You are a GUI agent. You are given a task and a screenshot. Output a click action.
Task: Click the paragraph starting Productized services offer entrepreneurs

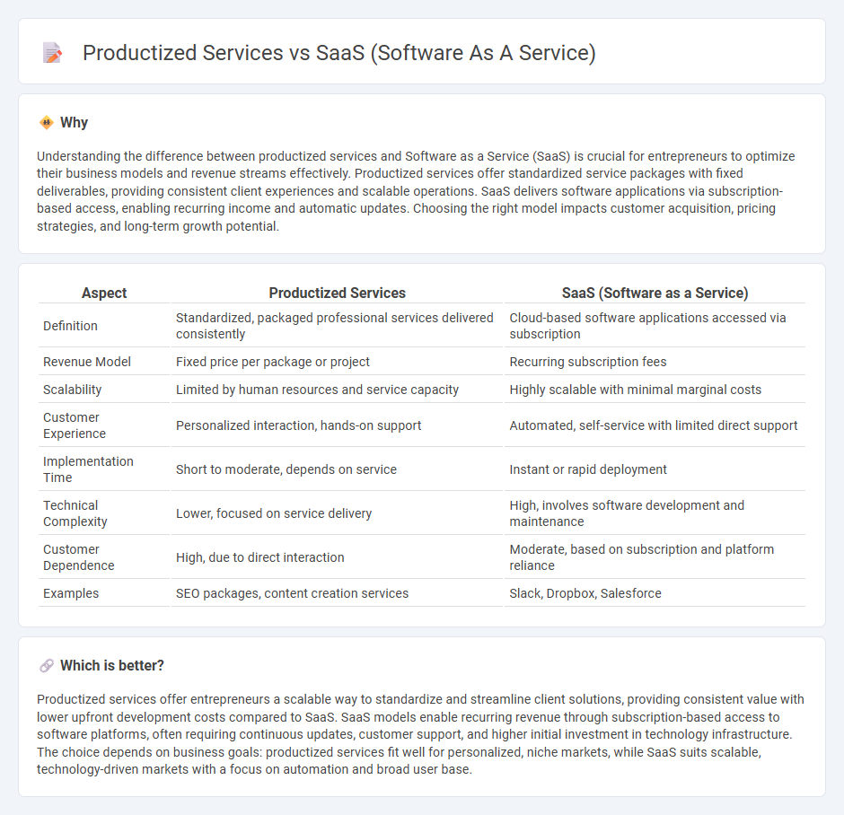[420, 734]
